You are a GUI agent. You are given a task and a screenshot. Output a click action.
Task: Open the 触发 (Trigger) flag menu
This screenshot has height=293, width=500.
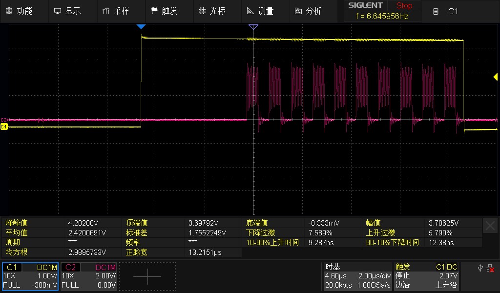pos(164,11)
